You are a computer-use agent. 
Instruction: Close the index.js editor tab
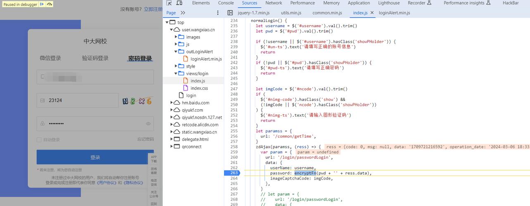(x=372, y=13)
